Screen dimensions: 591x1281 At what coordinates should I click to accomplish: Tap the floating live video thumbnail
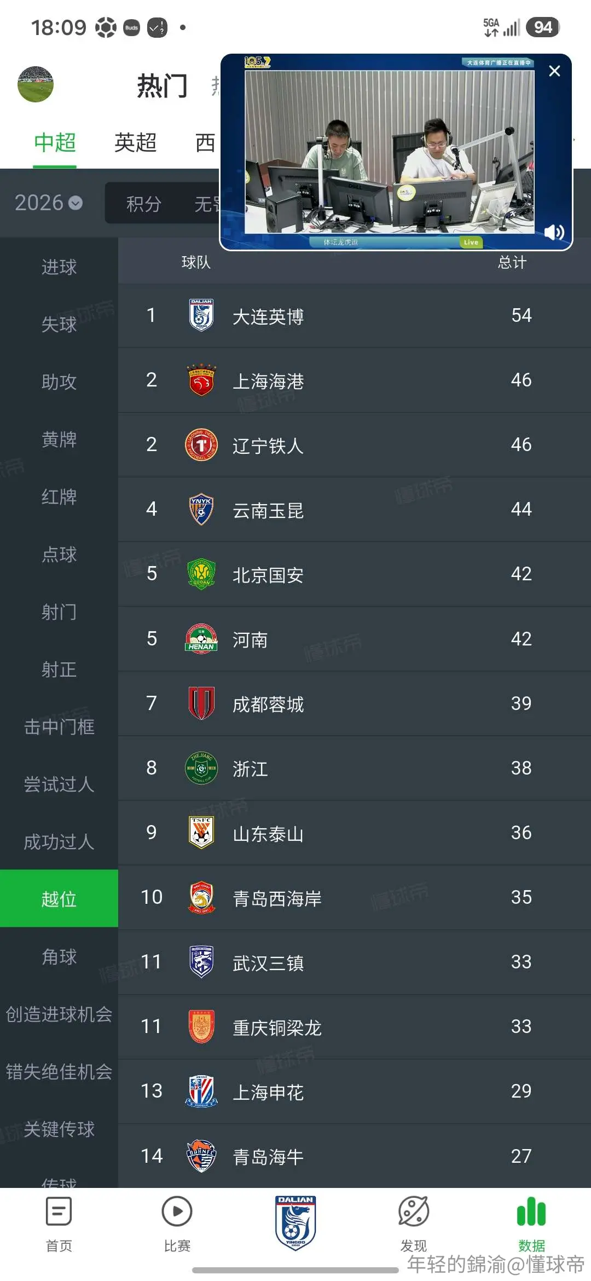390,152
